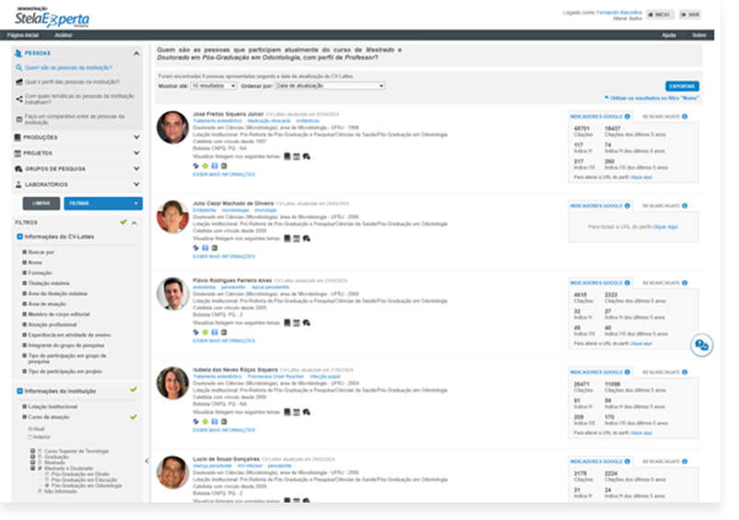The height and width of the screenshot is (520, 739).
Task: Click the Exportar button
Action: (682, 86)
